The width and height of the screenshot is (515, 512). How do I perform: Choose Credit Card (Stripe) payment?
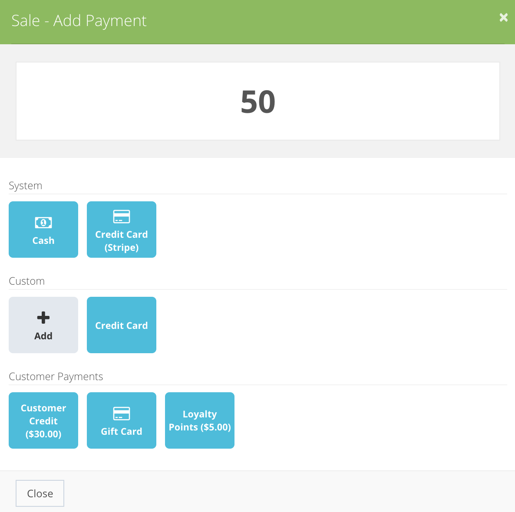tap(122, 230)
